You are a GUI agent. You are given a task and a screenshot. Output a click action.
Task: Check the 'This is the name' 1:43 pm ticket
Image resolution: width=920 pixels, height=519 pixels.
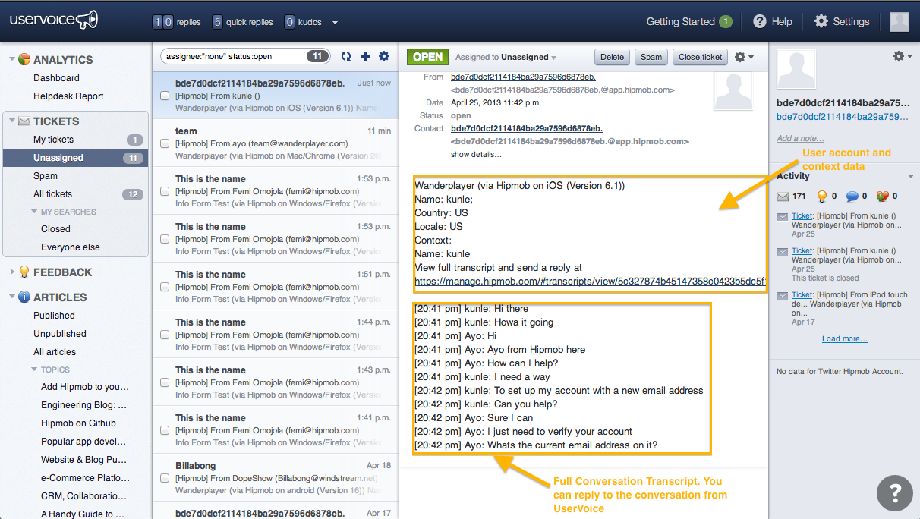pyautogui.click(x=165, y=382)
